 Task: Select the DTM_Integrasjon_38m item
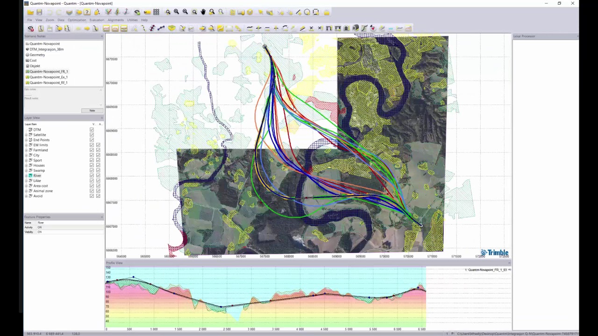(46, 49)
